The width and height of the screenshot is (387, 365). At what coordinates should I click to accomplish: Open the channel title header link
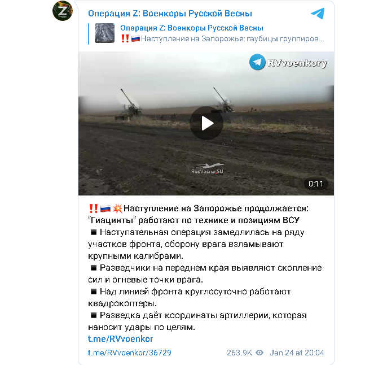tap(170, 14)
